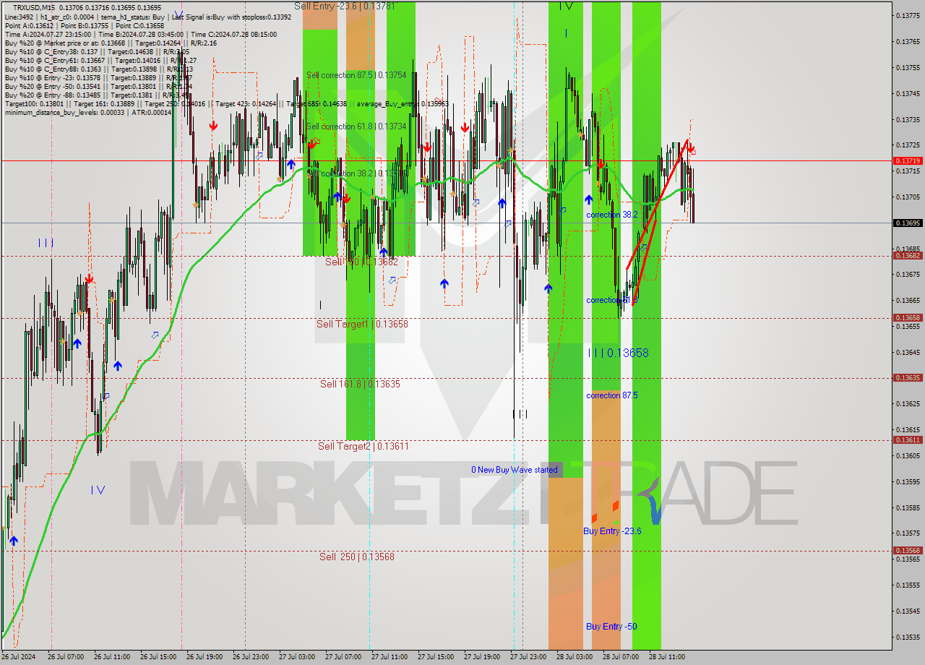Image resolution: width=925 pixels, height=665 pixels.
Task: Select the blue 'correction 38.2' label
Action: [x=612, y=215]
